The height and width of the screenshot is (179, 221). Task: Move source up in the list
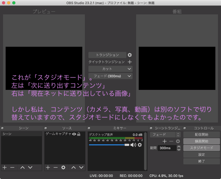tap(73, 167)
